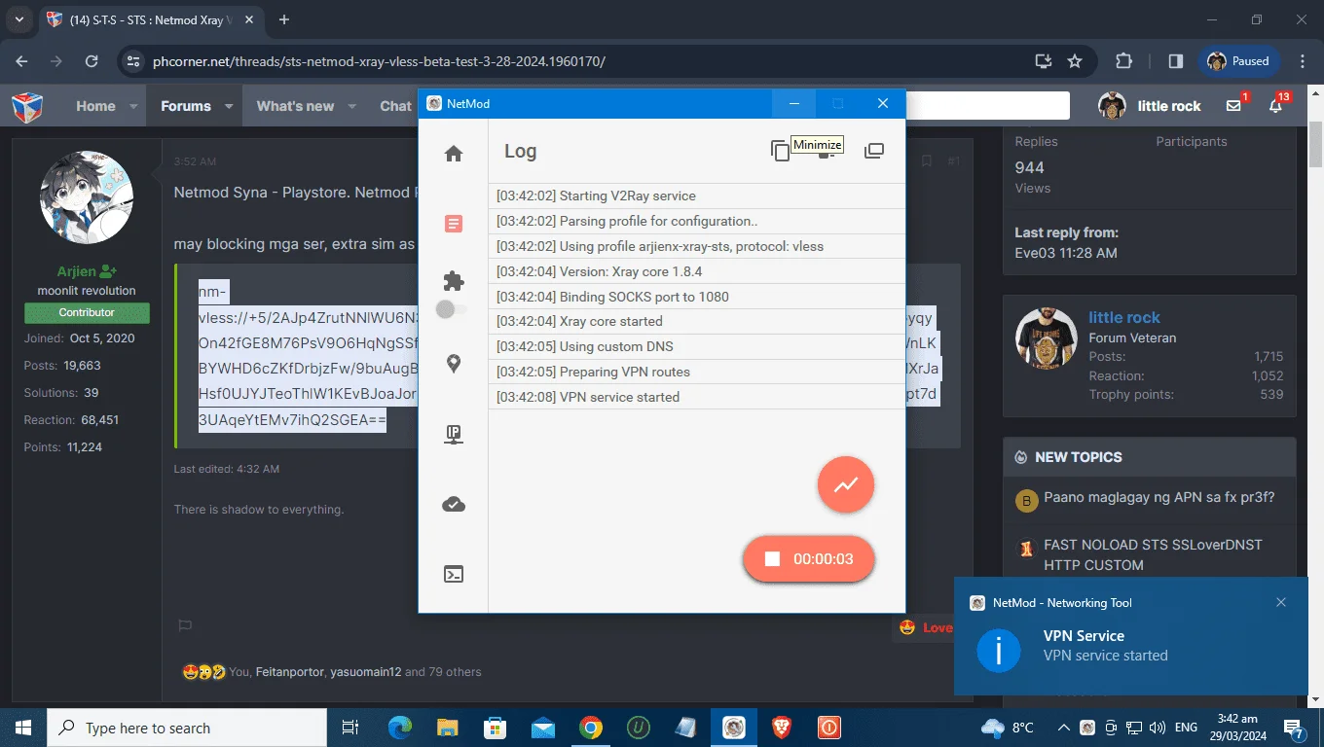Open the Arjien username link
The image size is (1324, 747).
(79, 271)
